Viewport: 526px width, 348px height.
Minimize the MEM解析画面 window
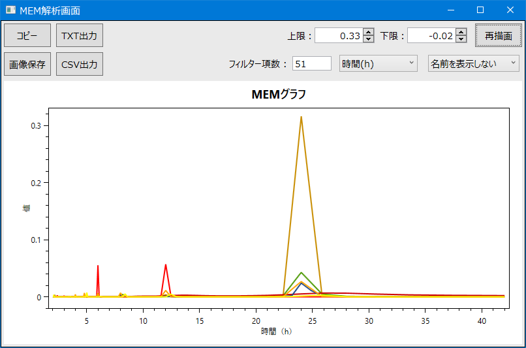(x=451, y=10)
